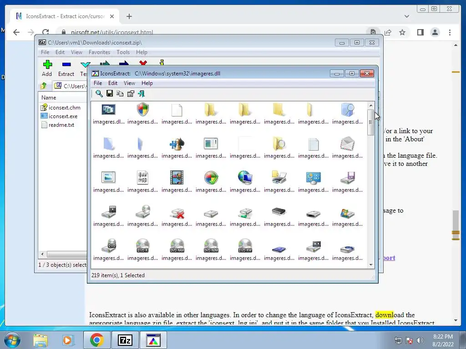Screen dimensions: 466x349
Task: Click the Chrome address bar URL
Action: tap(112, 32)
